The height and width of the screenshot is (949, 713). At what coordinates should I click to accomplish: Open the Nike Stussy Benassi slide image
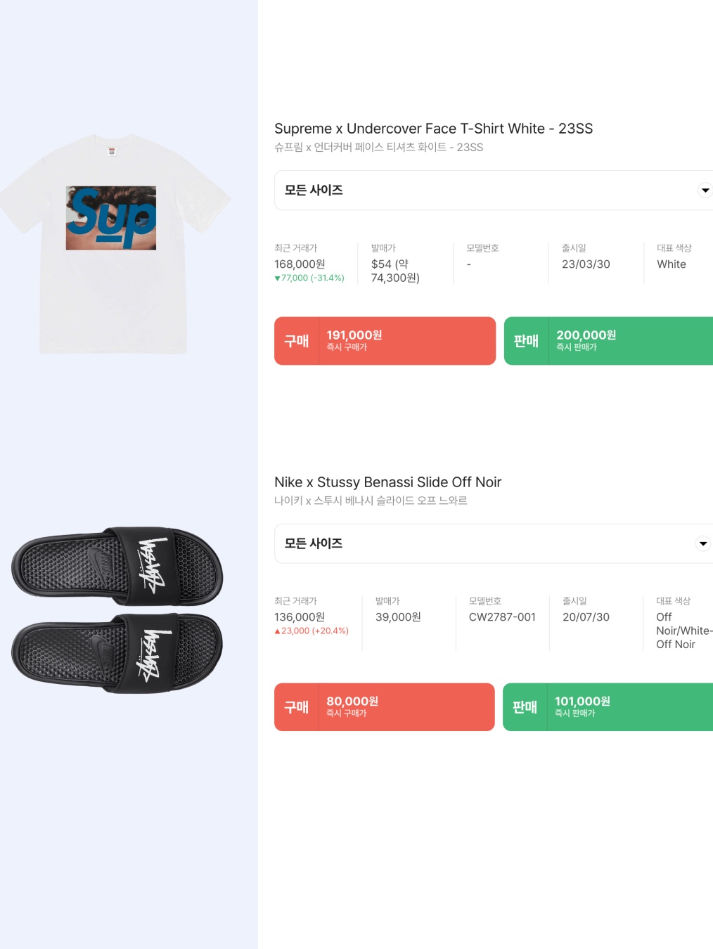point(117,610)
